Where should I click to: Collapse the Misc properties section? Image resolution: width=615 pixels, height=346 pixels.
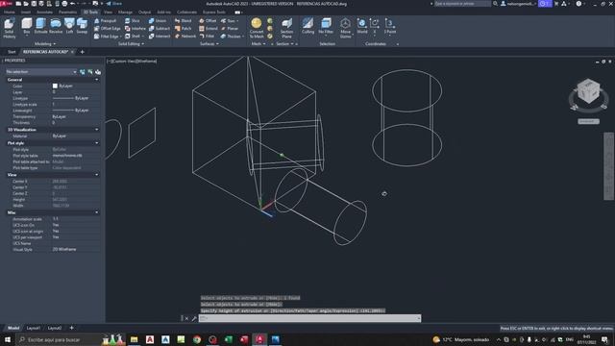point(97,212)
